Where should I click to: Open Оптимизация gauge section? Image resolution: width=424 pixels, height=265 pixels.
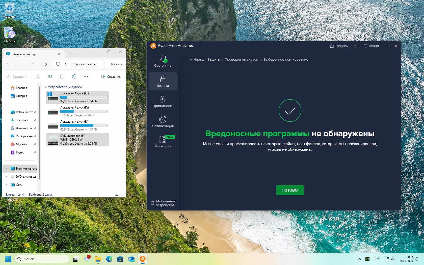pos(163,122)
